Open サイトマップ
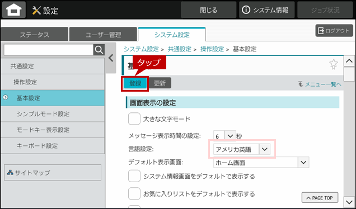 pyautogui.click(x=53, y=173)
